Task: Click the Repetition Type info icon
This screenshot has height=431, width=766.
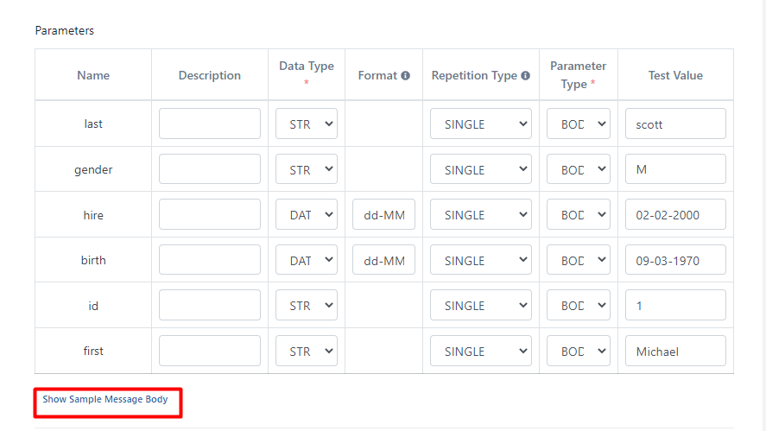Action: [x=525, y=76]
